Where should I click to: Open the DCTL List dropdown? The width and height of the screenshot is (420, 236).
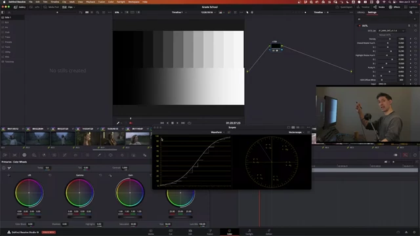tap(391, 31)
